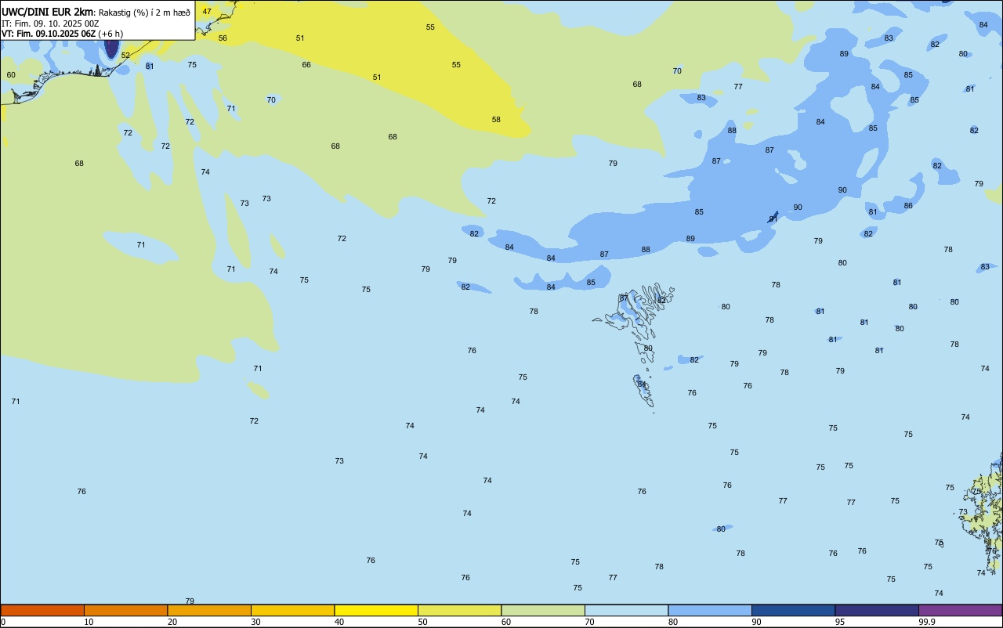Image resolution: width=1003 pixels, height=628 pixels.
Task: Select the navy 95–99.9 legend swatch
Action: pyautogui.click(x=877, y=610)
